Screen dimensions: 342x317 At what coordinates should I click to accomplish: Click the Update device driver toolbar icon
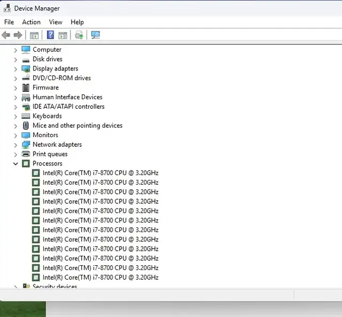[x=79, y=35]
